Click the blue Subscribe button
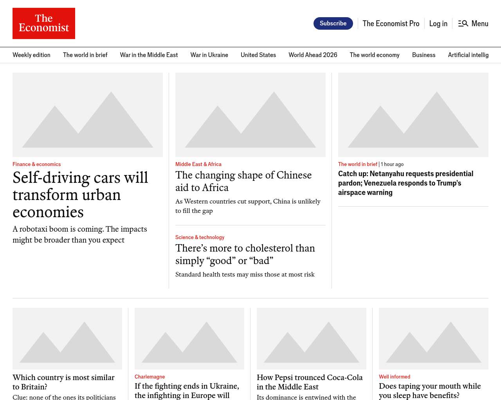This screenshot has width=501, height=400. [333, 23]
